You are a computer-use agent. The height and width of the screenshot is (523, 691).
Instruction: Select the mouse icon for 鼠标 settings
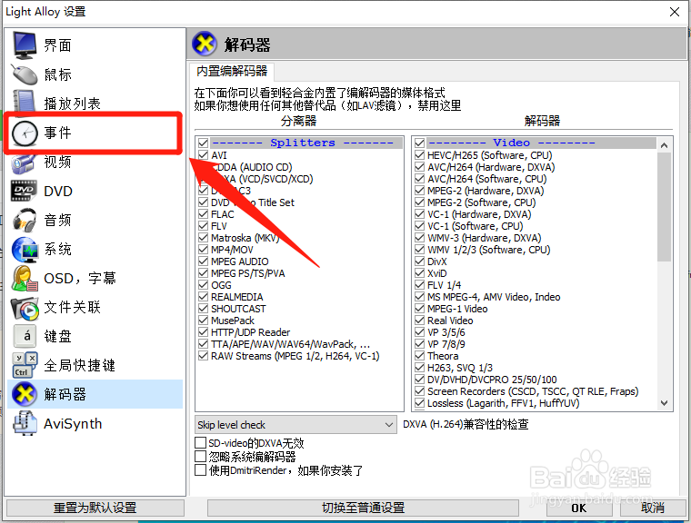(x=25, y=74)
